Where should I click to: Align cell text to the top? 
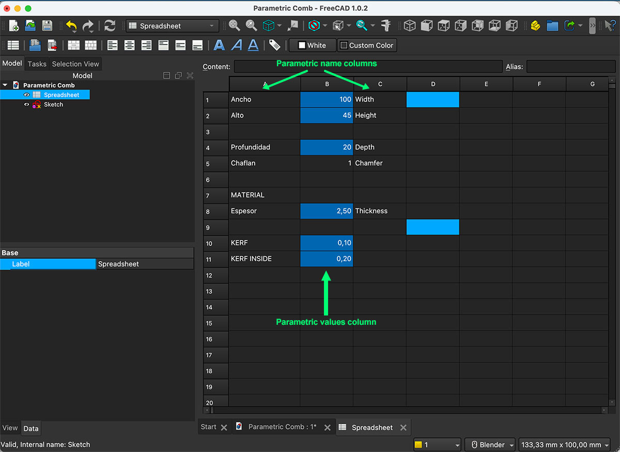pos(163,46)
